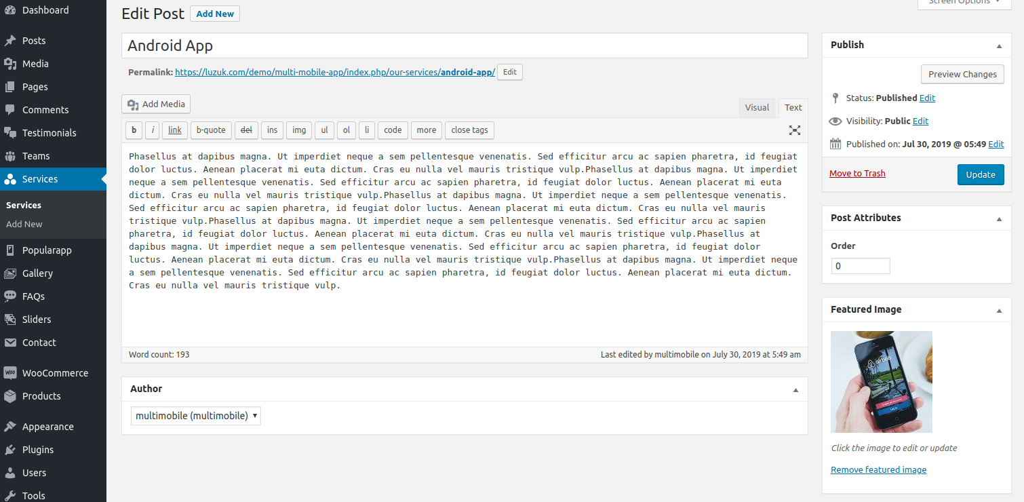The height and width of the screenshot is (502, 1024).
Task: Insert a link with quicktag button
Action: pyautogui.click(x=175, y=130)
